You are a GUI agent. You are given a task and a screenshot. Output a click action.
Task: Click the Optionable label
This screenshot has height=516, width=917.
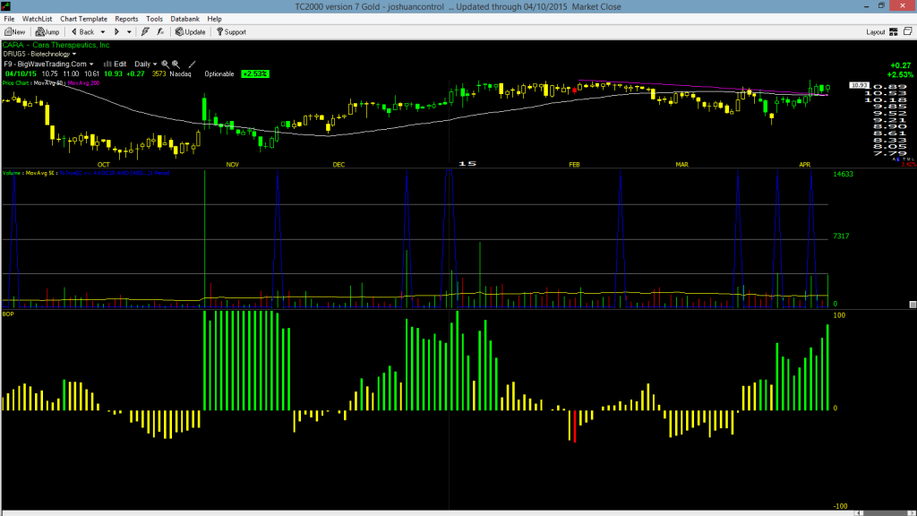coord(219,74)
